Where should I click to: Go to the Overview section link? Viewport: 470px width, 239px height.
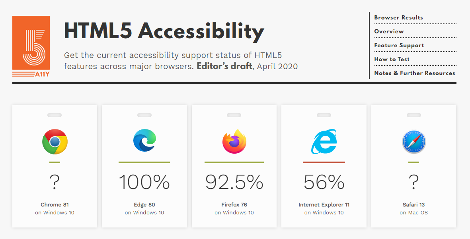[389, 31]
